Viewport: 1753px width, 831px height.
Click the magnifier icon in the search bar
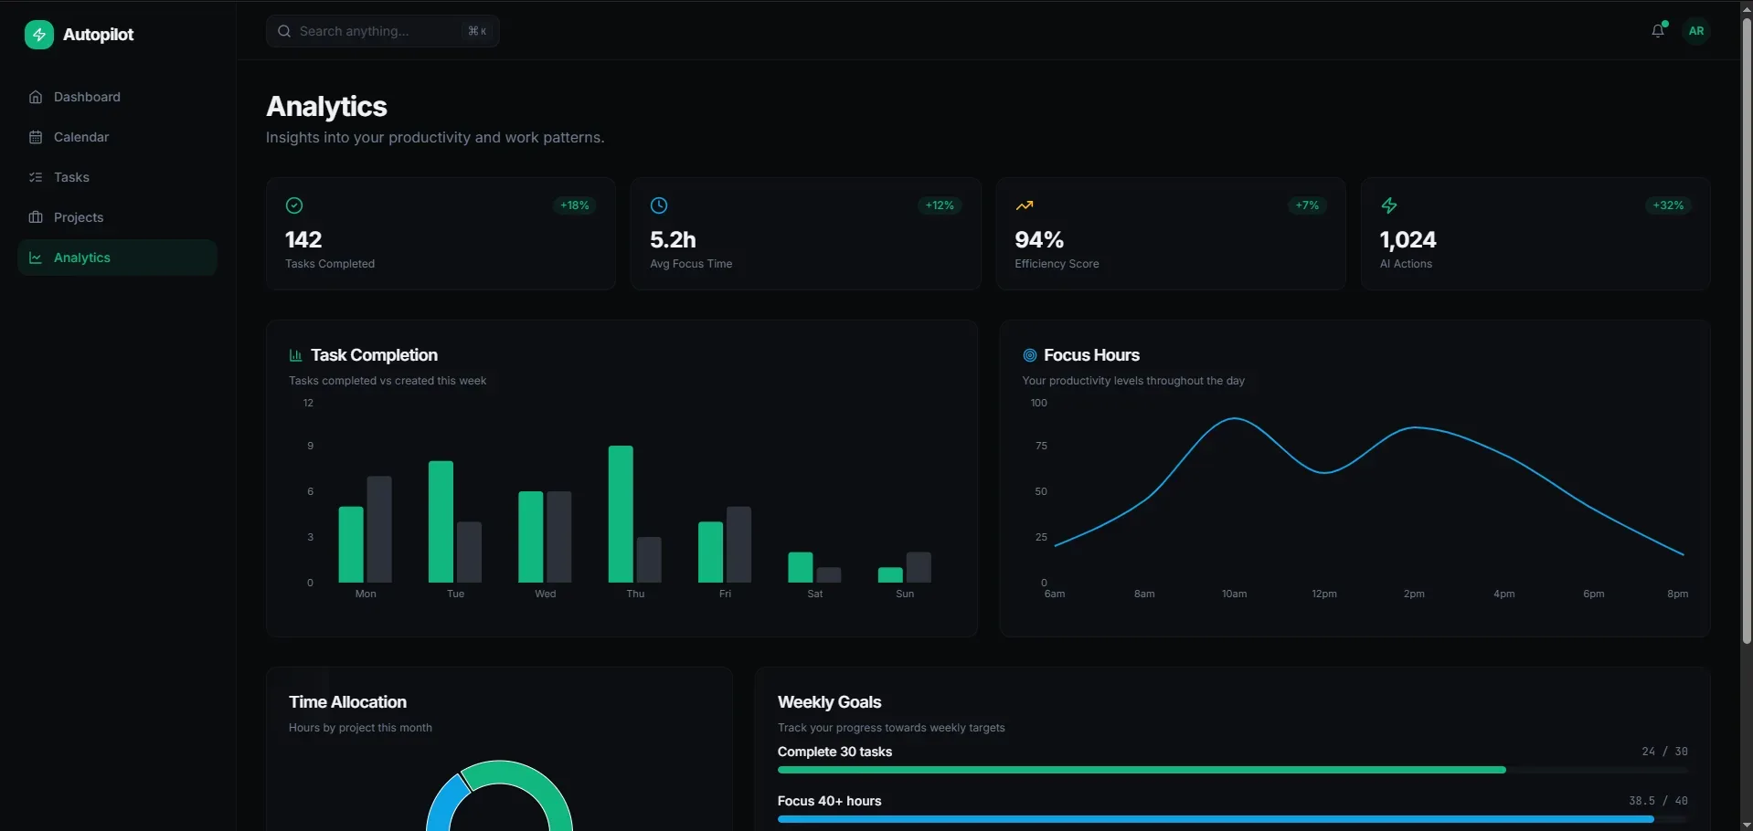(284, 30)
